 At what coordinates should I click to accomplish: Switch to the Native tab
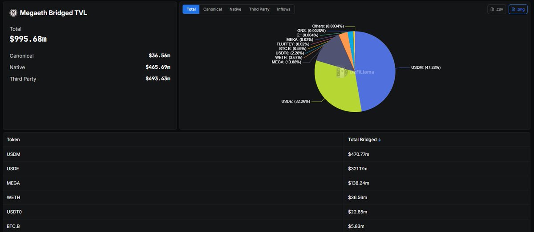click(235, 9)
